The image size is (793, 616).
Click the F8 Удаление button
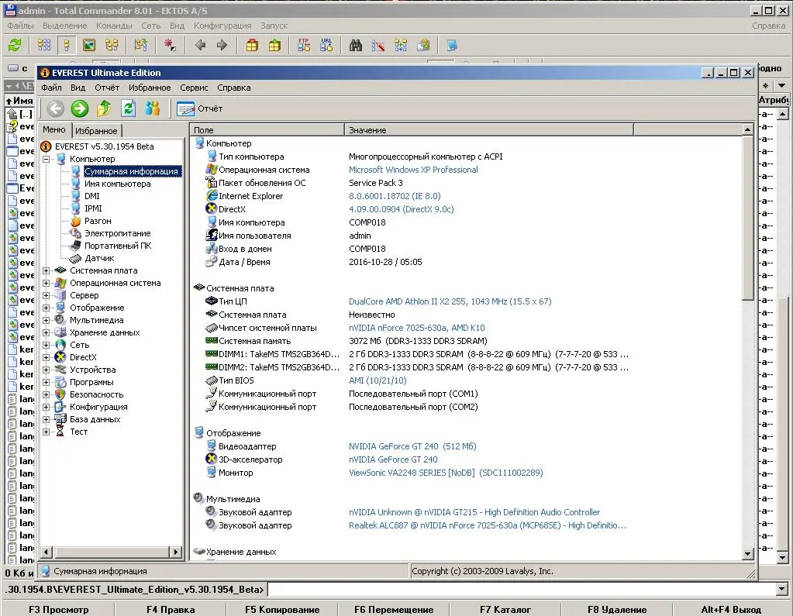click(617, 610)
